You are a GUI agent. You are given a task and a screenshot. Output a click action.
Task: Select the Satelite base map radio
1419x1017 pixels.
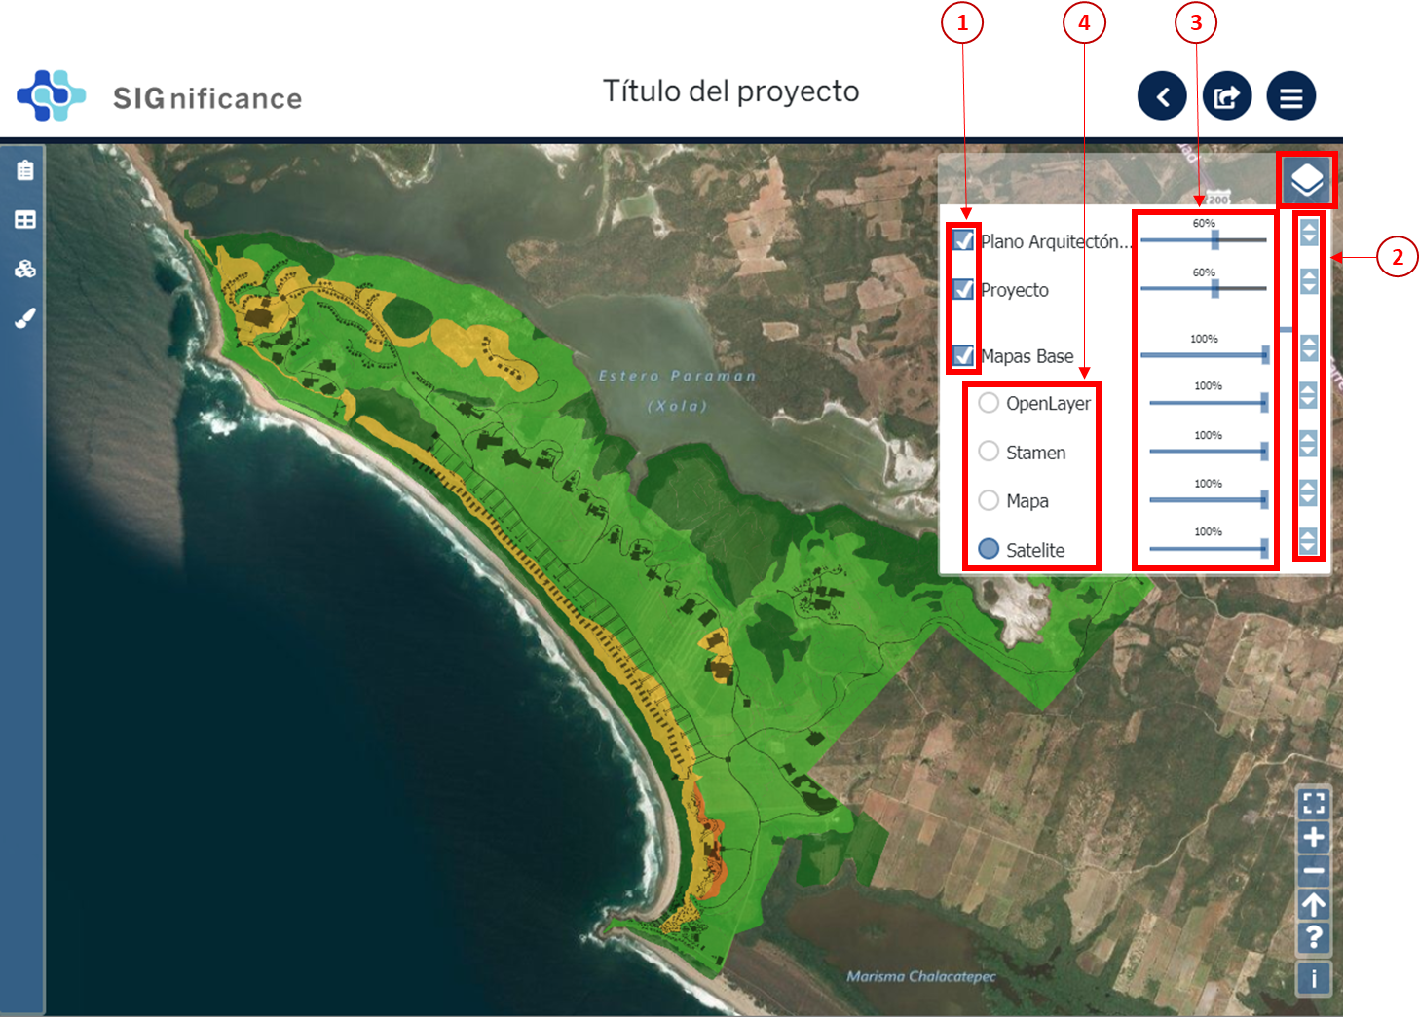coord(989,548)
